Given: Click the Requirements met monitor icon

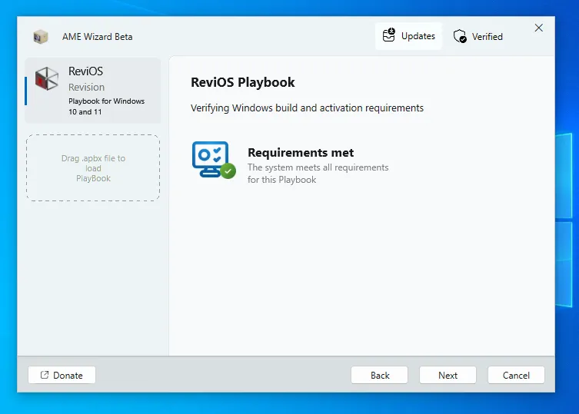Looking at the screenshot, I should point(214,160).
